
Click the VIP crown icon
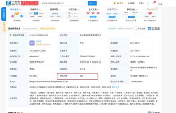click(115, 3)
